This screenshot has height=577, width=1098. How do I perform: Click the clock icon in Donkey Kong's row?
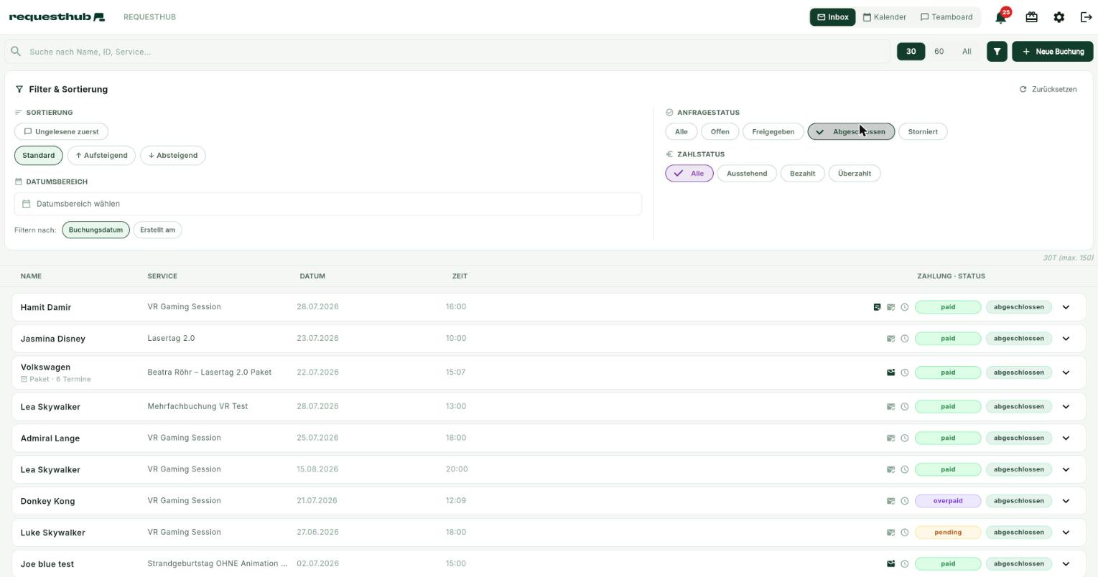click(905, 501)
